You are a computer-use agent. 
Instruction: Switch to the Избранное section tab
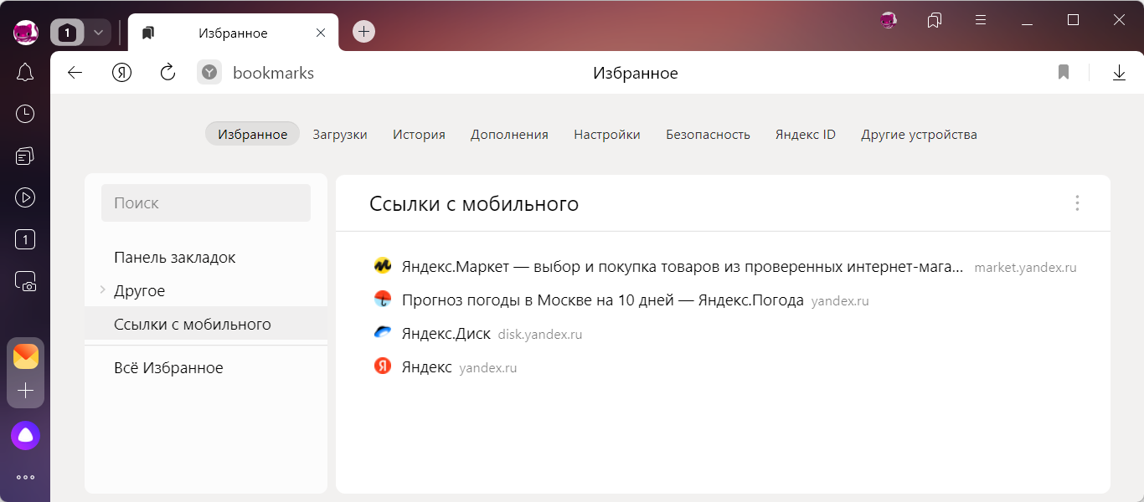click(252, 134)
